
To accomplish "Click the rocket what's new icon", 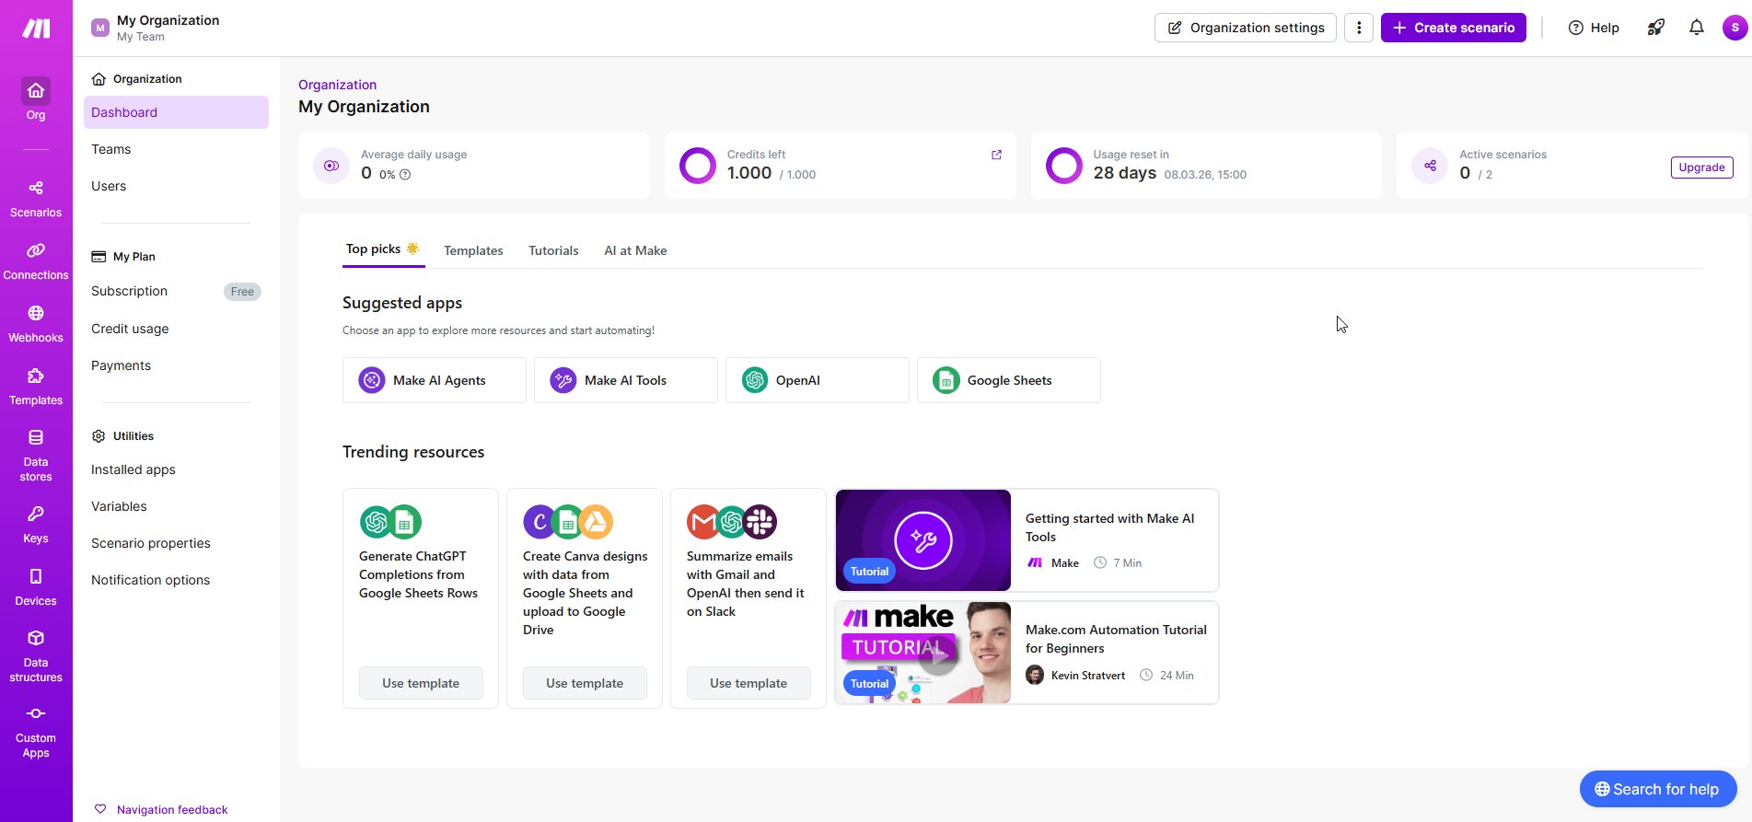I will (x=1655, y=28).
